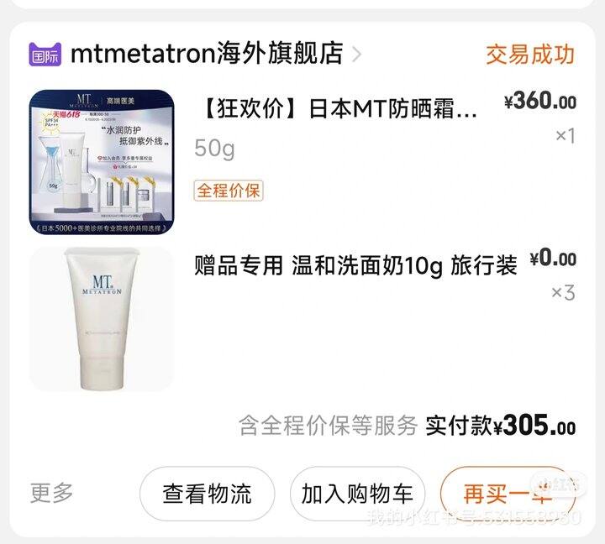Tap the 实付款 ¥305.00 amount

pyautogui.click(x=501, y=426)
